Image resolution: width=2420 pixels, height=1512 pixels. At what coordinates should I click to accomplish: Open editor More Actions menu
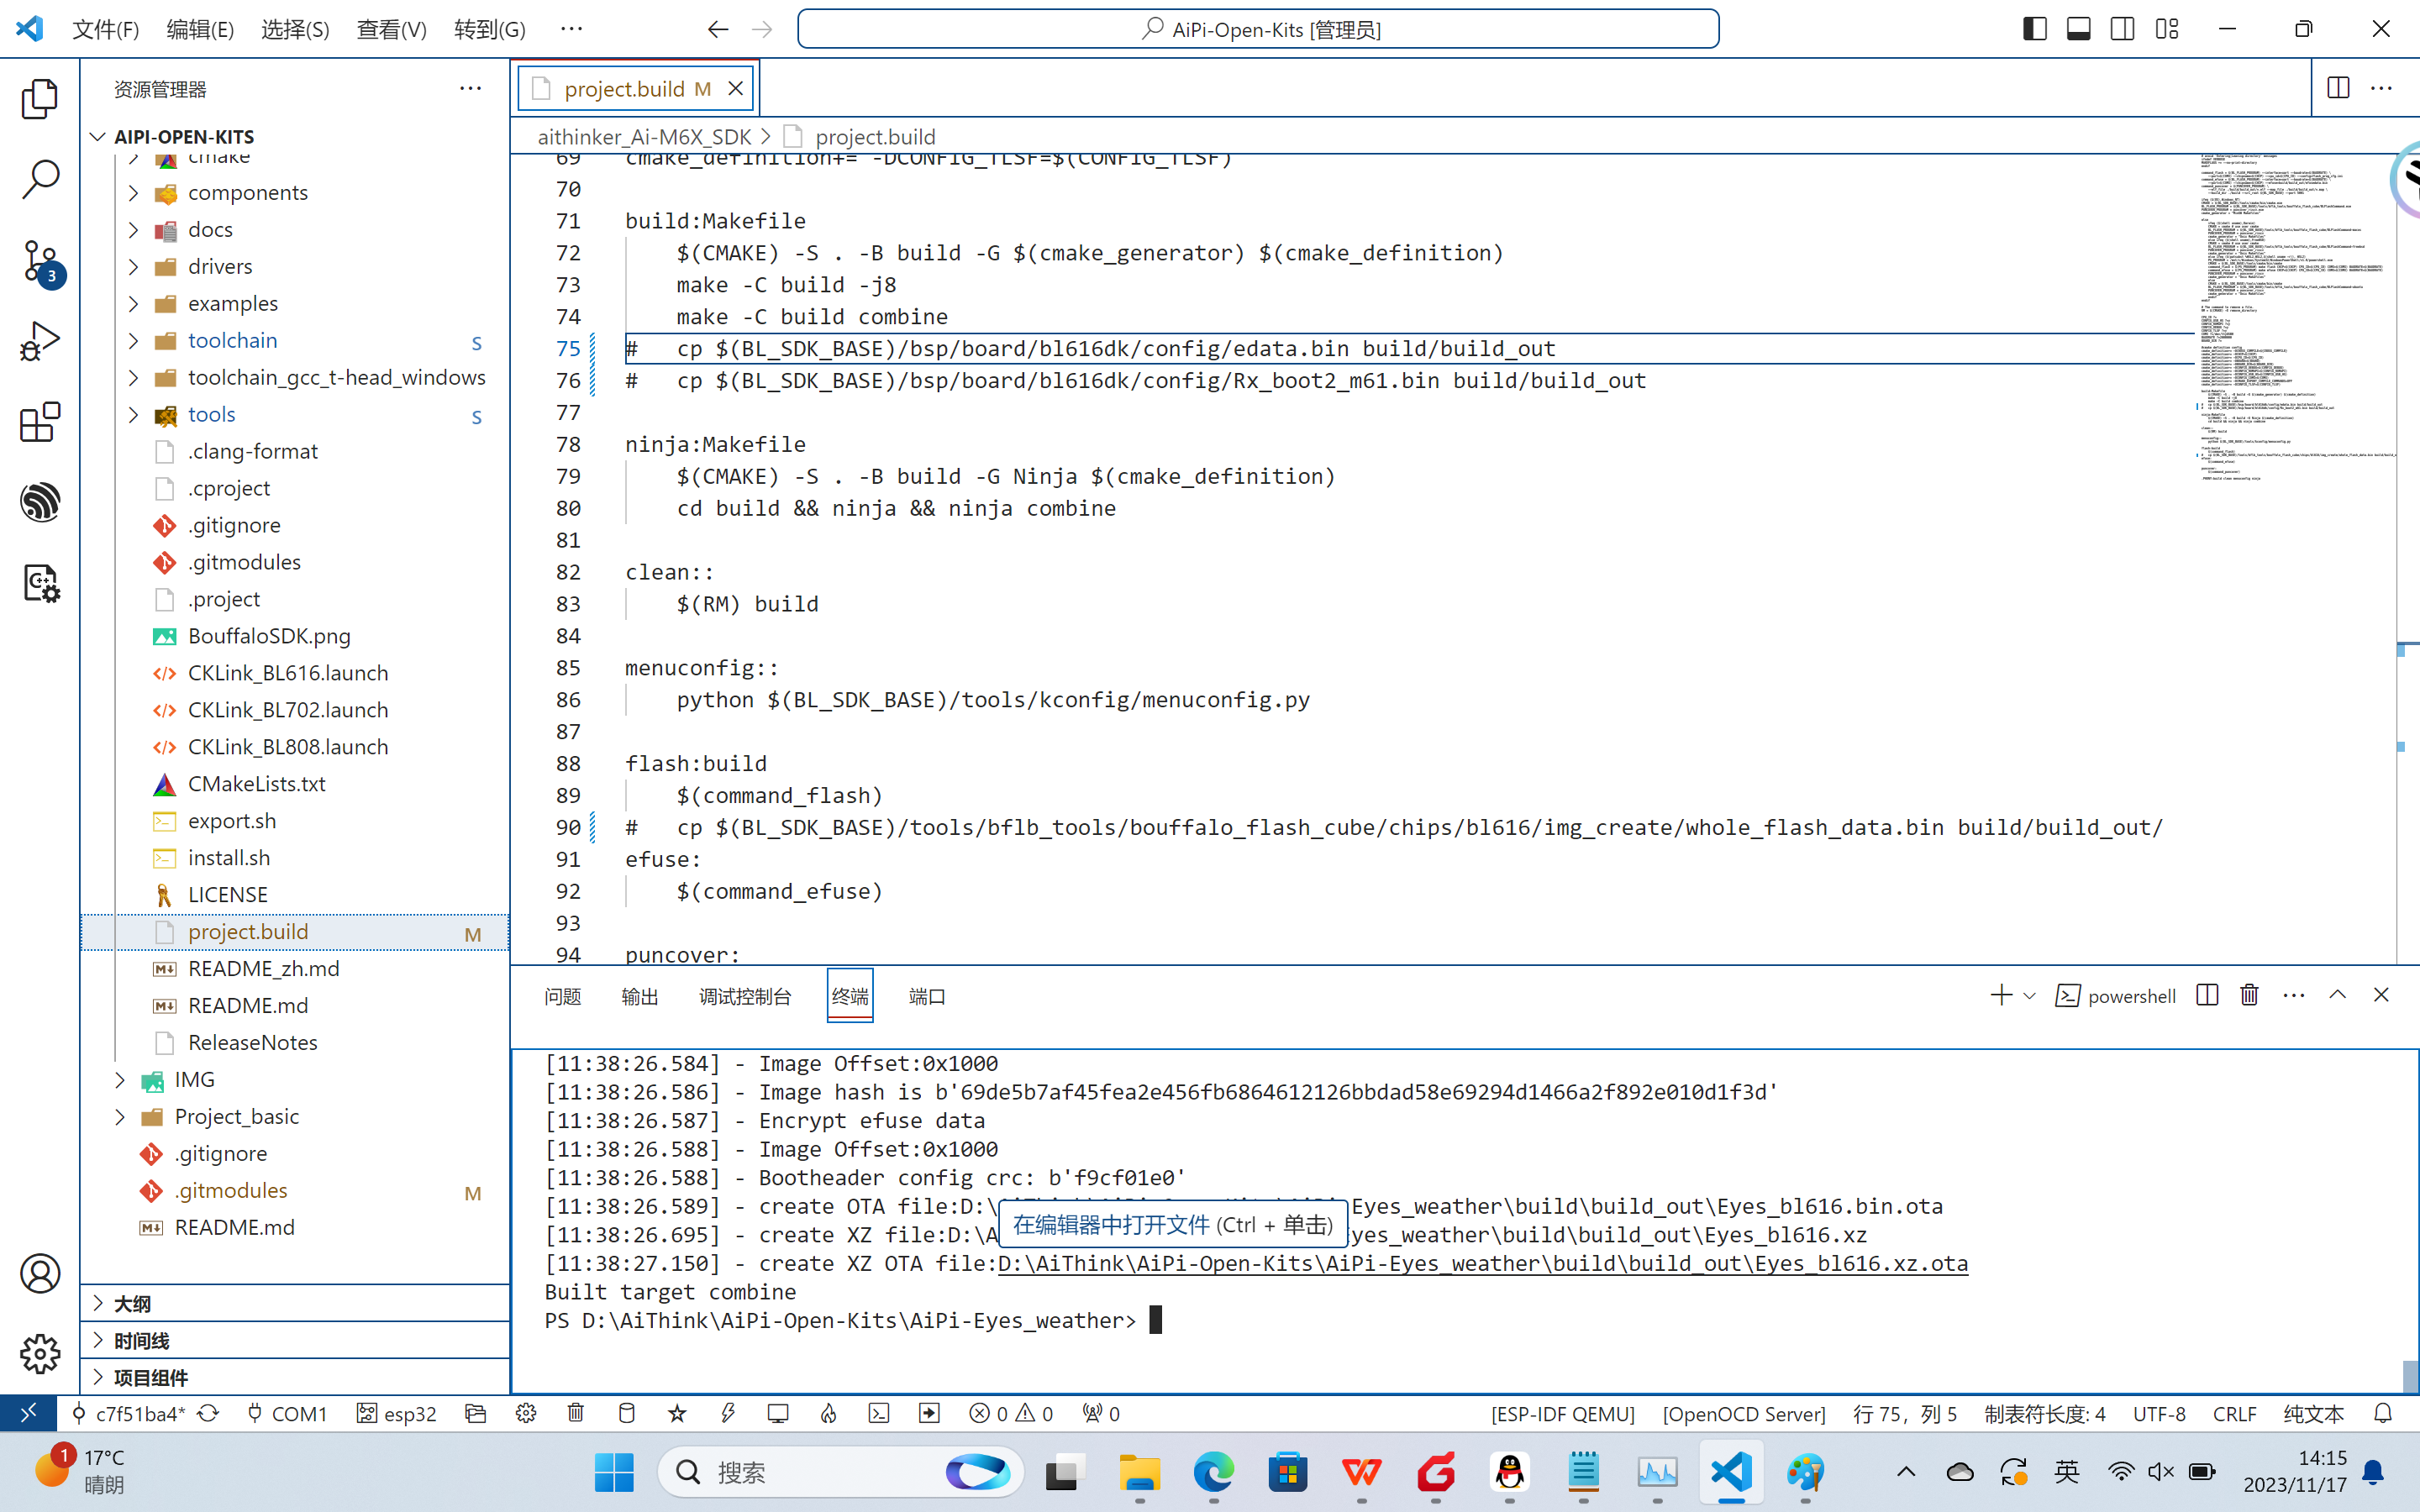point(2382,88)
